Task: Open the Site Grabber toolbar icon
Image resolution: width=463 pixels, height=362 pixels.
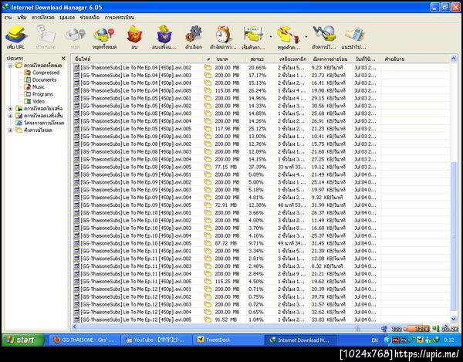Action: [x=324, y=34]
